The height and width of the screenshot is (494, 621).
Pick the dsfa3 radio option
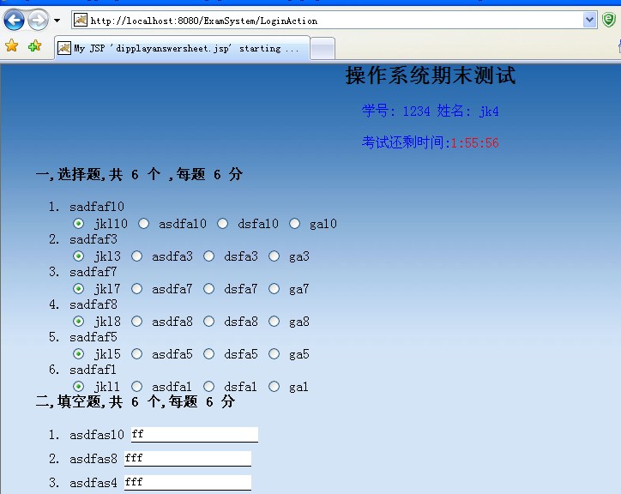[x=208, y=256]
